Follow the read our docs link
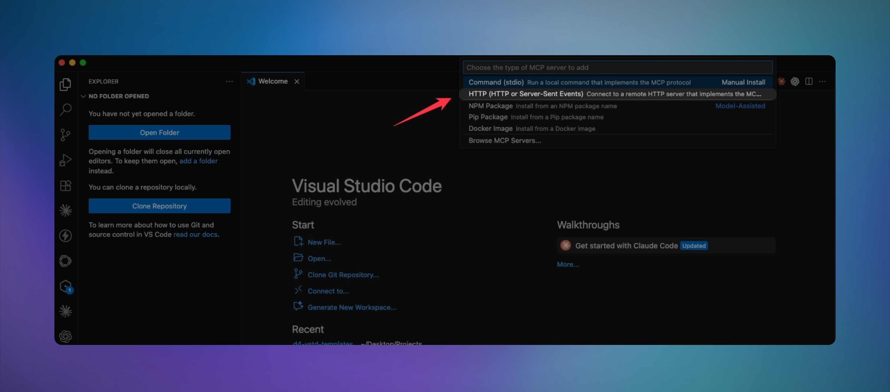This screenshot has height=392, width=890. (x=196, y=234)
